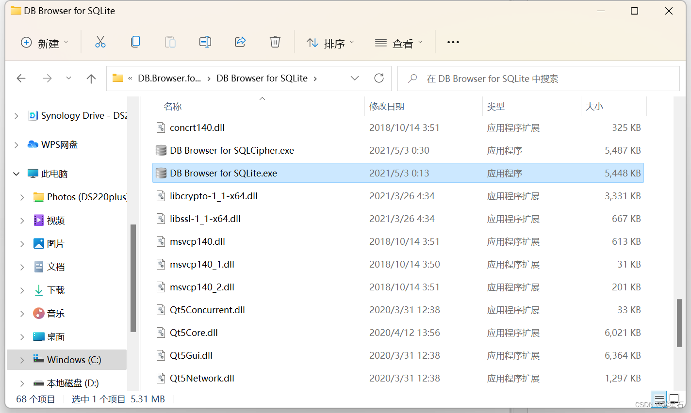Screen dimensions: 691x413
Task: Open the address bar dropdown arrow
Action: pyautogui.click(x=355, y=78)
